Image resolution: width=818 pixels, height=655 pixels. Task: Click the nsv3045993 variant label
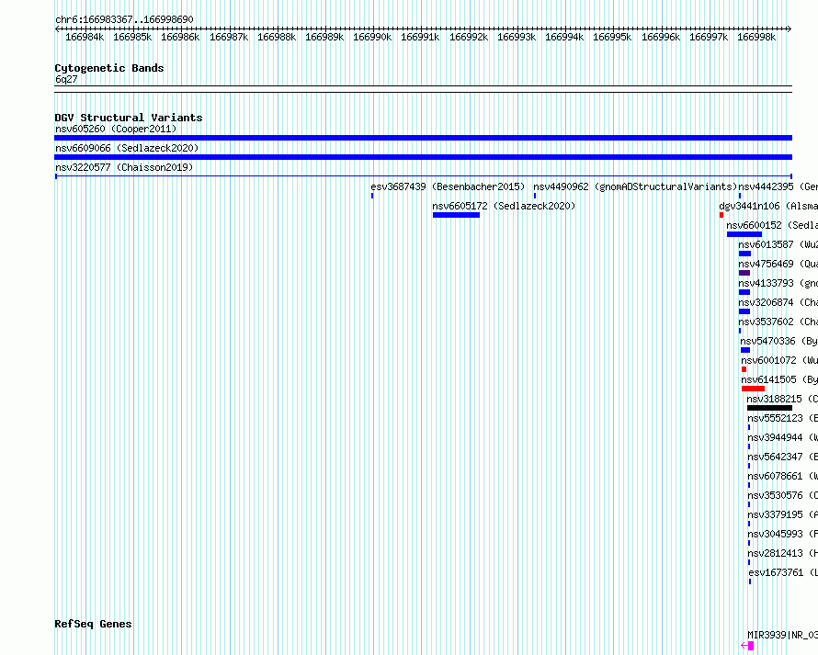click(782, 534)
